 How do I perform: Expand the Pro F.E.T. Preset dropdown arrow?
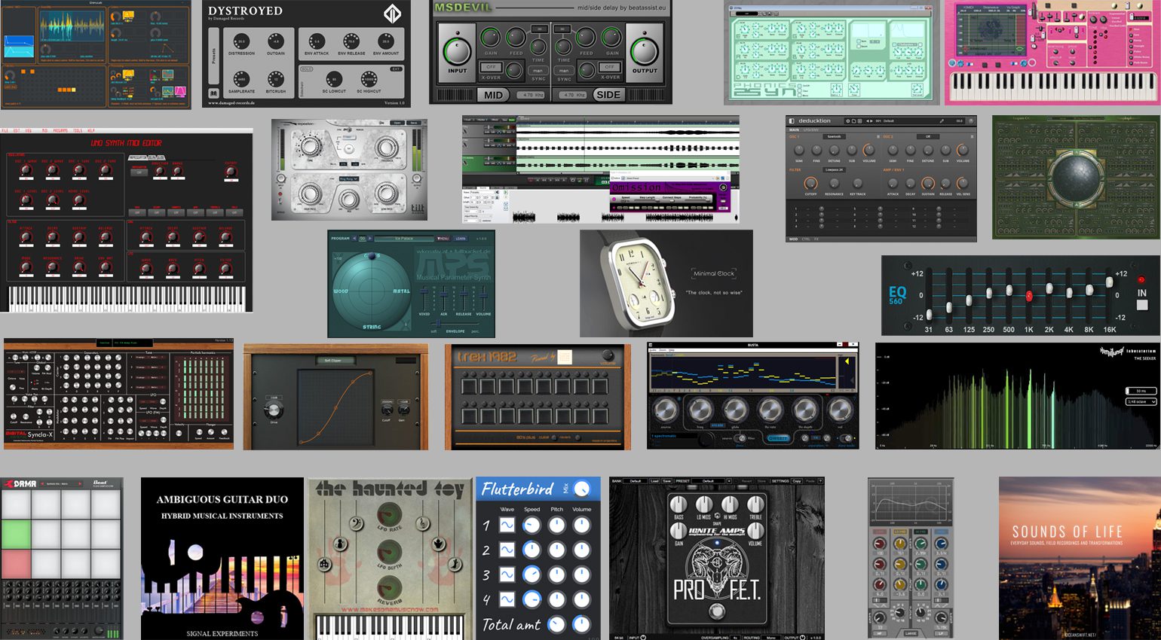(729, 481)
